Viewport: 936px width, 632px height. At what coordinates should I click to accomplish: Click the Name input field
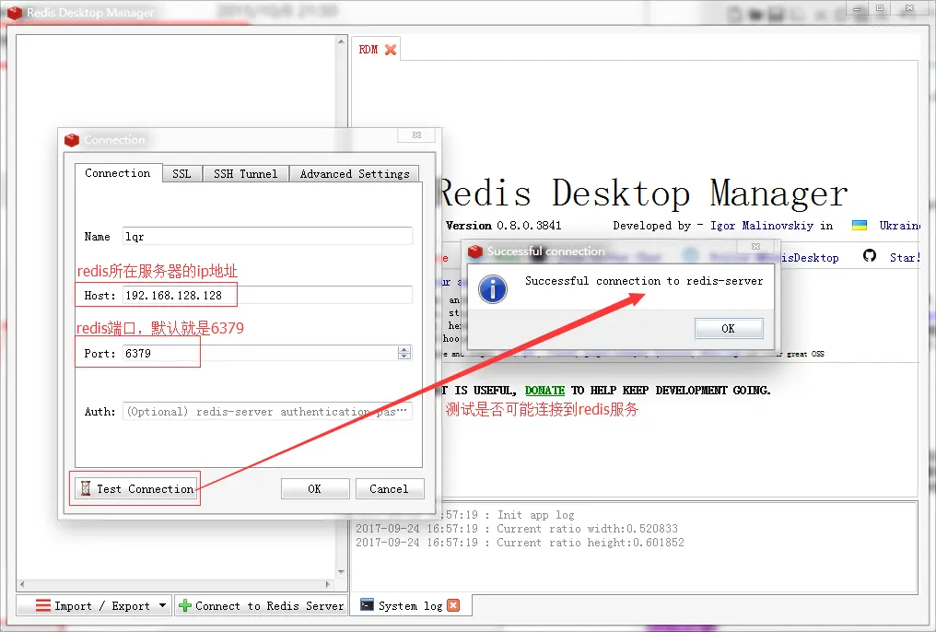pyautogui.click(x=267, y=237)
